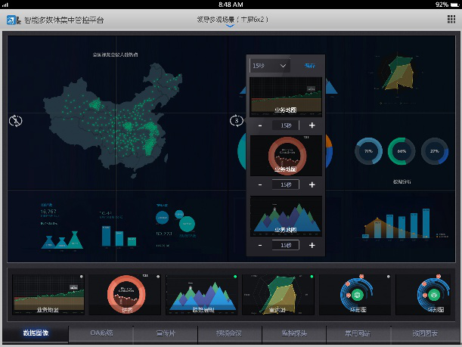Select the blue mountain chart thumbnail in strip
462x347 pixels.
[x=200, y=295]
